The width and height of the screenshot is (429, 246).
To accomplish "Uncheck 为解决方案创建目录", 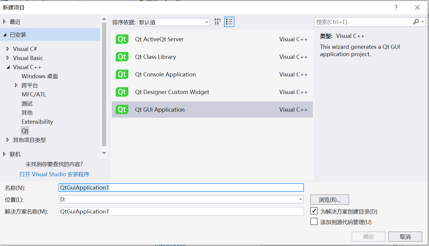I will [x=314, y=211].
